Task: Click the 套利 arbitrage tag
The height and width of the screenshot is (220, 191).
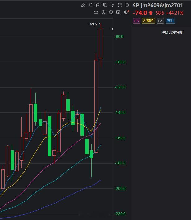Action: point(171,21)
